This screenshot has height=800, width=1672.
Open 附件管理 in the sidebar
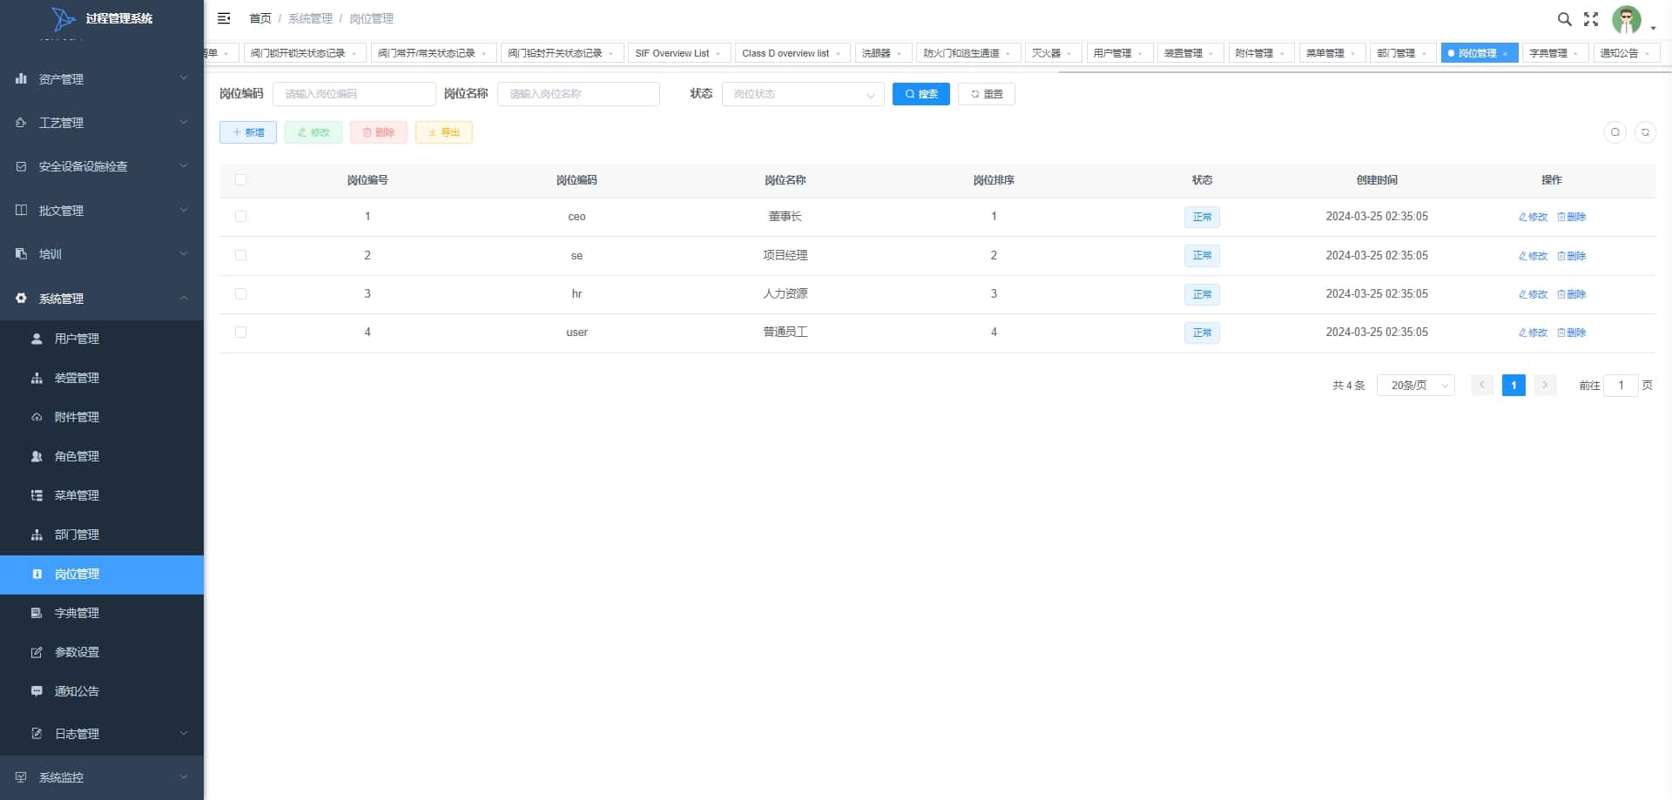(102, 417)
